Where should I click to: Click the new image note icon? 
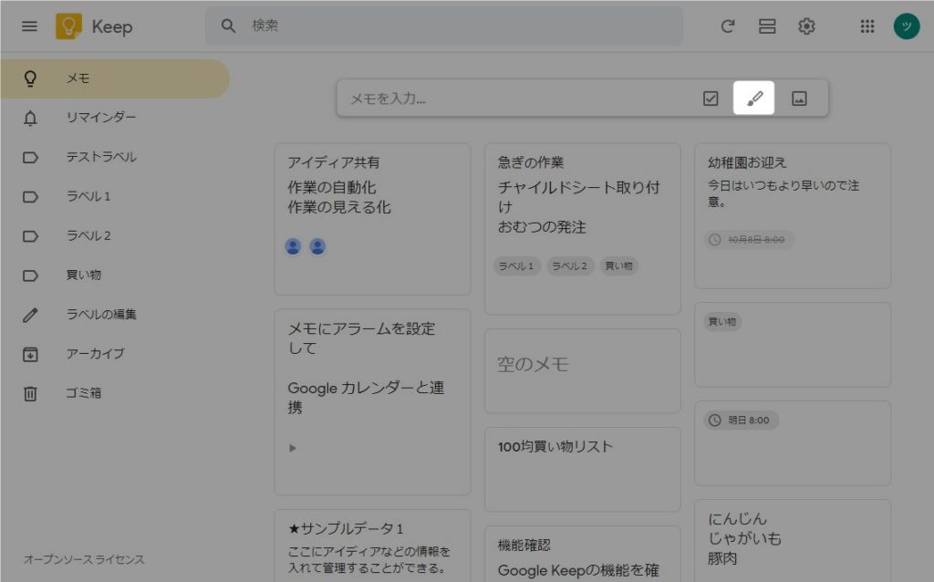coord(799,99)
